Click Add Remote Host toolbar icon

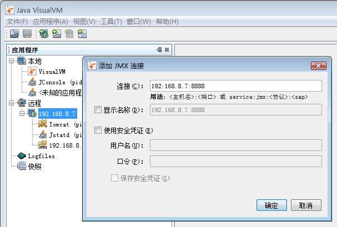tap(44, 34)
